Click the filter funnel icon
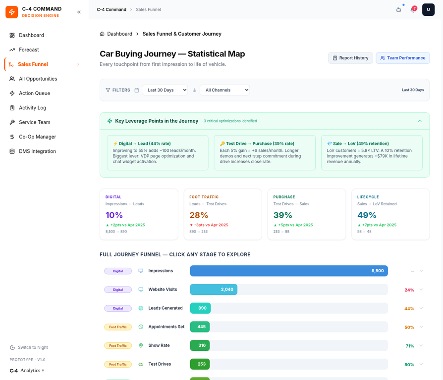This screenshot has height=380, width=443. 108,90
